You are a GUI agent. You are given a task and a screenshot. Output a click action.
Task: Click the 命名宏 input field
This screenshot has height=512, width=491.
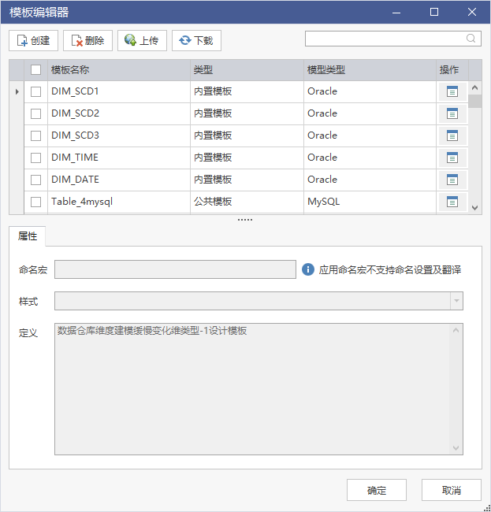pos(175,269)
